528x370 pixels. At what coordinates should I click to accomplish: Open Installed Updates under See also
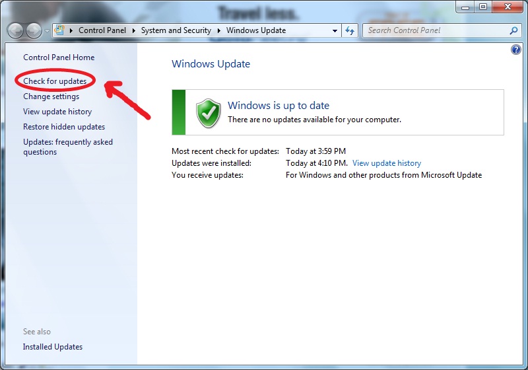(x=53, y=347)
